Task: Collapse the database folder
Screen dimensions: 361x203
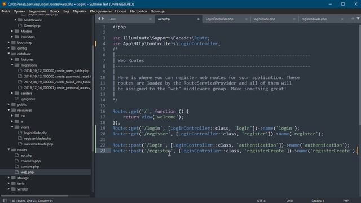Action: (8, 54)
